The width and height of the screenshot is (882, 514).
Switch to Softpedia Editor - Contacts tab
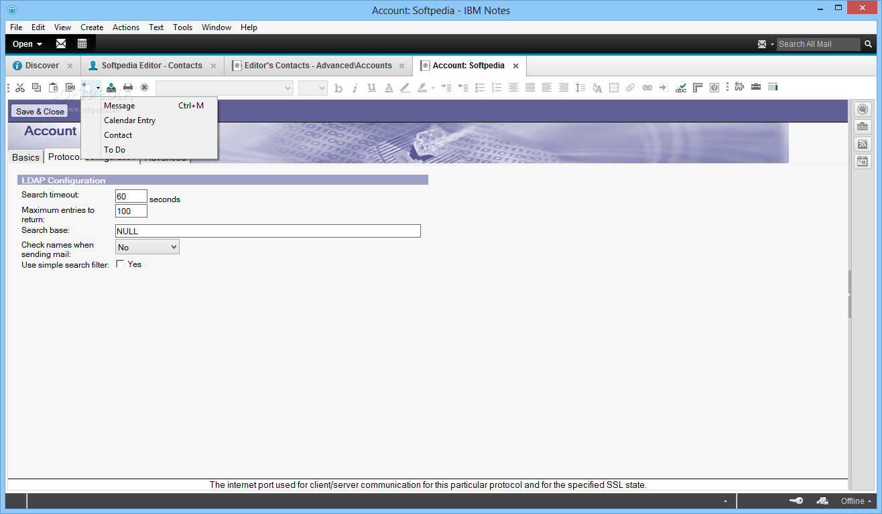(x=152, y=66)
